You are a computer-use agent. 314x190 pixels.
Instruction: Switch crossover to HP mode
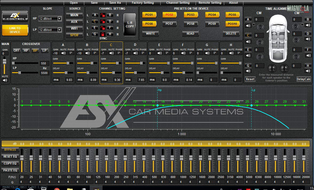click(x=26, y=51)
